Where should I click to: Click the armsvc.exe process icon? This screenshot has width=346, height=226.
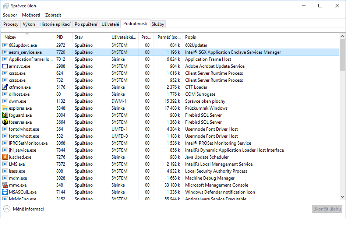coord(5,66)
